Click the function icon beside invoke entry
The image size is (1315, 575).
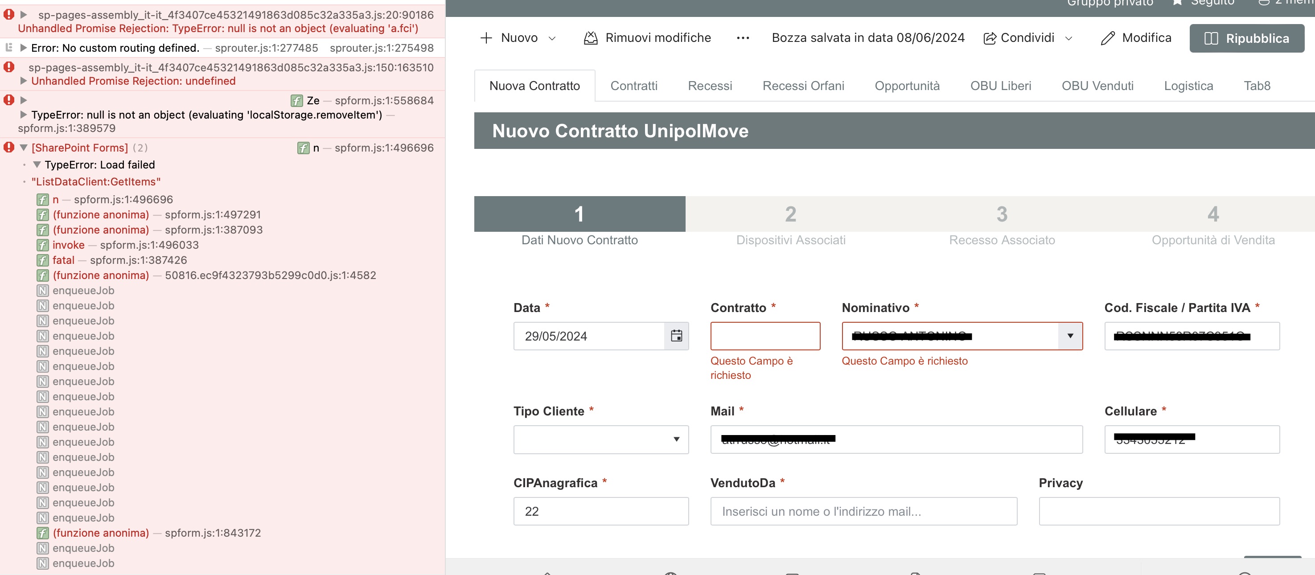coord(43,245)
